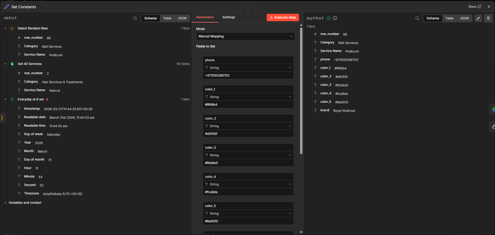The width and height of the screenshot is (495, 235).
Task: Switch input view to Table
Action: pyautogui.click(x=167, y=18)
